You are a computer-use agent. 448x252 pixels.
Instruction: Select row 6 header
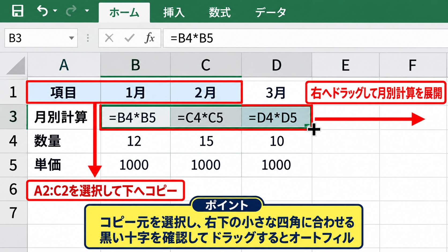[x=13, y=189]
